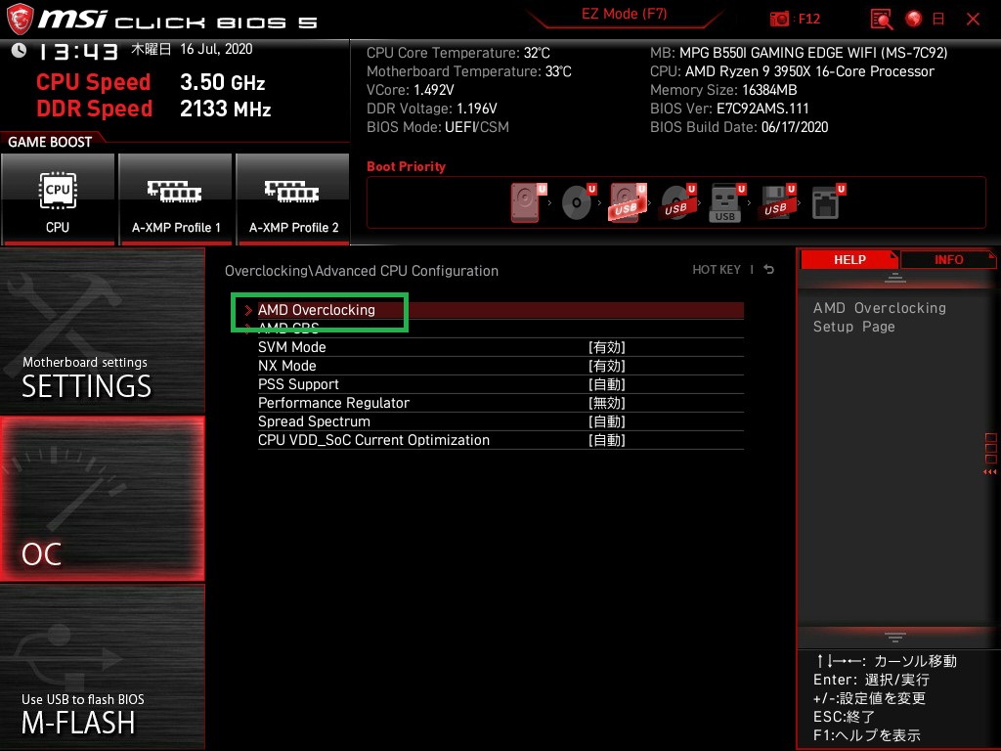1001x751 pixels.
Task: Select the USB key boot device icon
Action: [x=727, y=203]
